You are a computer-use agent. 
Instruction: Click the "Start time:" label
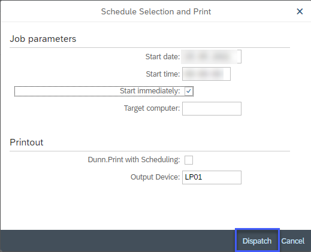tap(163, 74)
